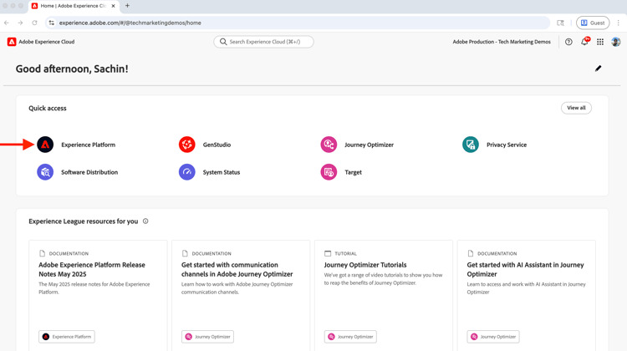
Task: Click the Search Experience Cloud field
Action: [263, 42]
